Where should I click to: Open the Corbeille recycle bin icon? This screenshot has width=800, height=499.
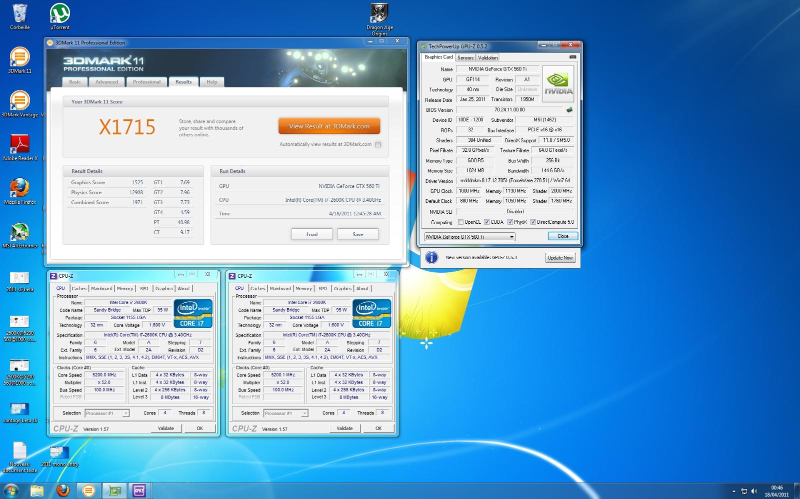pyautogui.click(x=19, y=17)
